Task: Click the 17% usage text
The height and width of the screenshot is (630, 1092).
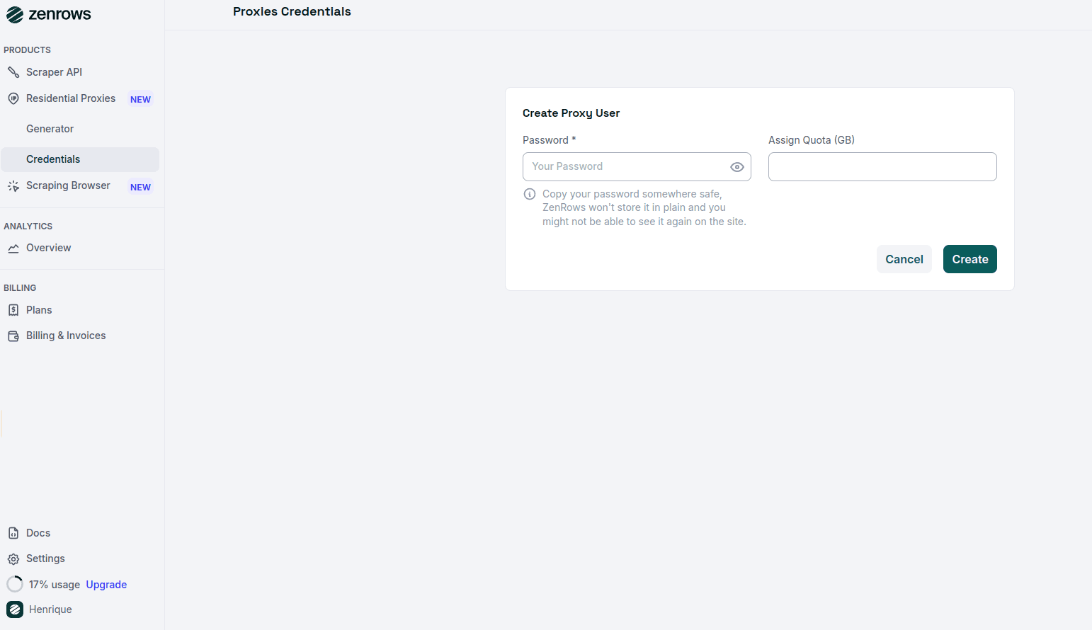Action: [x=55, y=585]
